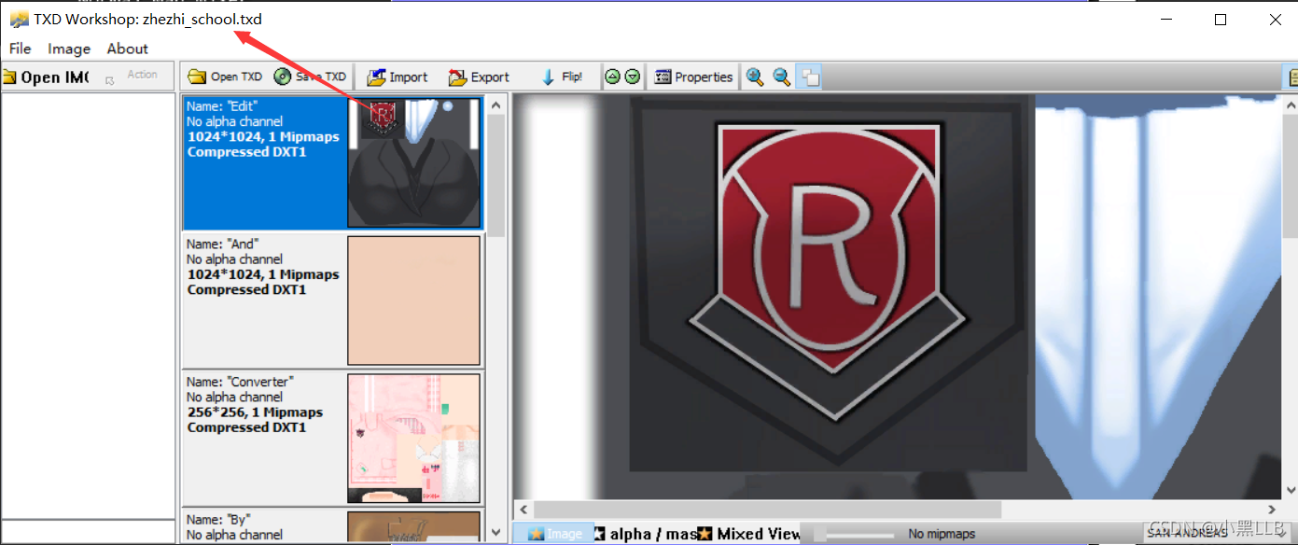Click the Flip! button
This screenshot has width=1298, height=545.
pos(563,77)
